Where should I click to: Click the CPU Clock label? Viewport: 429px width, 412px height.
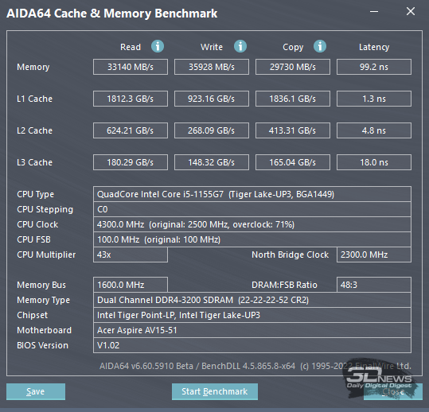[37, 224]
